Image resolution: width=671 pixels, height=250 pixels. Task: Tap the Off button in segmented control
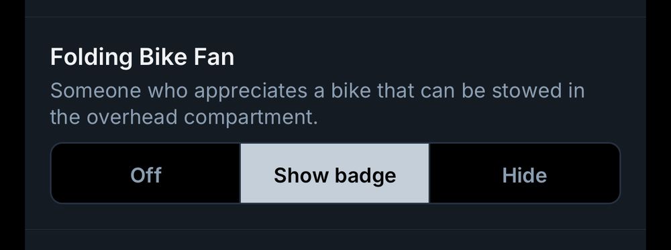coord(146,173)
